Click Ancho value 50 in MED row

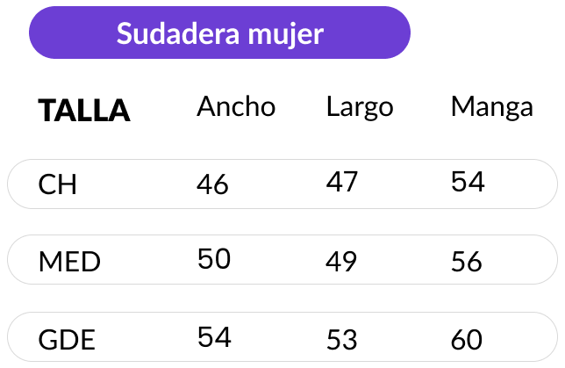click(214, 259)
